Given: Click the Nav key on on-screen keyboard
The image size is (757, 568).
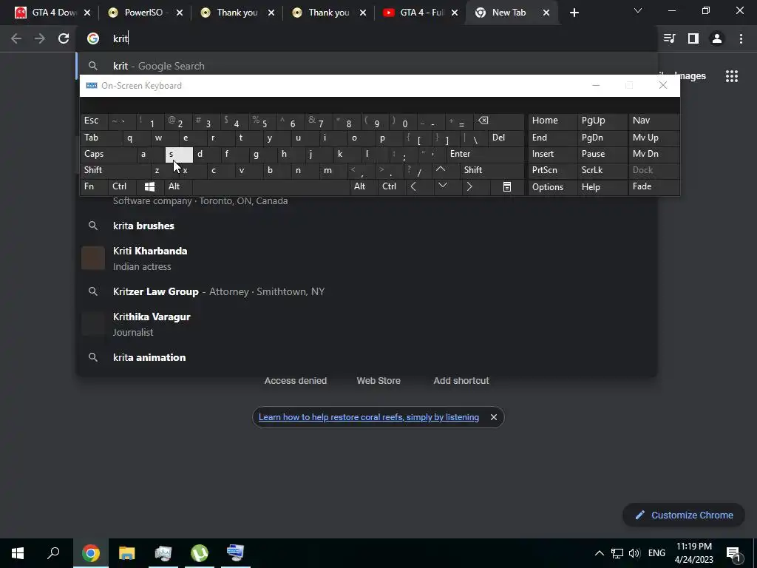Looking at the screenshot, I should [x=654, y=121].
